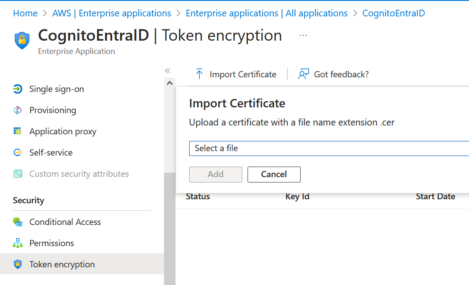The image size is (469, 285).
Task: Open the ellipsis menu beside Token encryption
Action: pos(303,35)
